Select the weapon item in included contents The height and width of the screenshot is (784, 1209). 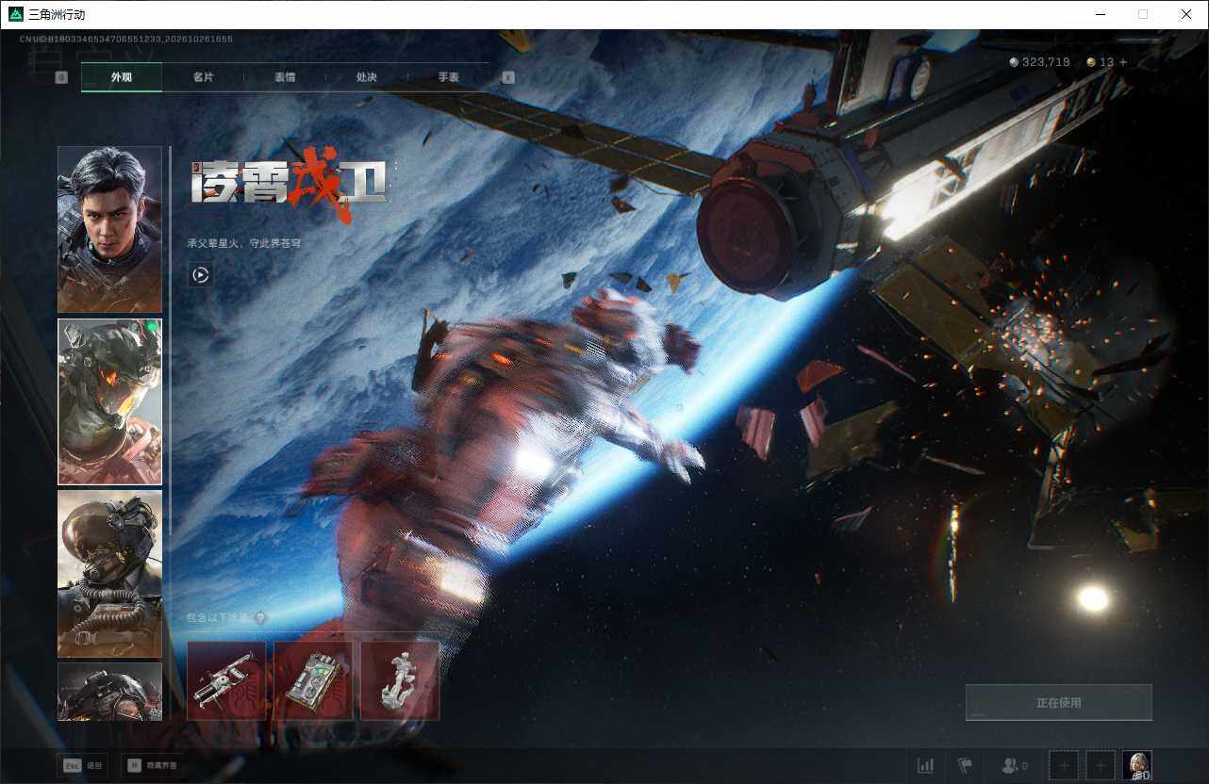pyautogui.click(x=227, y=681)
